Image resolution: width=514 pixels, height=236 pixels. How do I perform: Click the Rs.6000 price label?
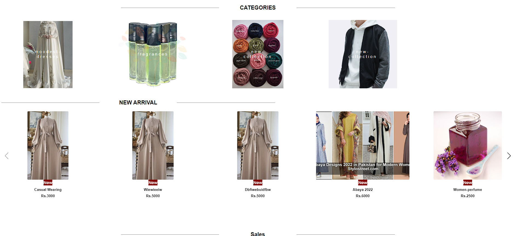pos(363,196)
